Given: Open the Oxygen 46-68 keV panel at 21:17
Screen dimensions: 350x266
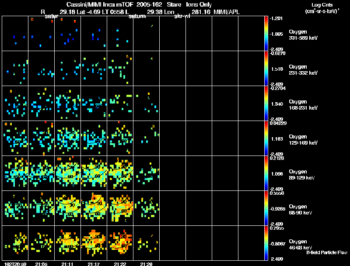Looking at the screenshot, I should (94, 243).
